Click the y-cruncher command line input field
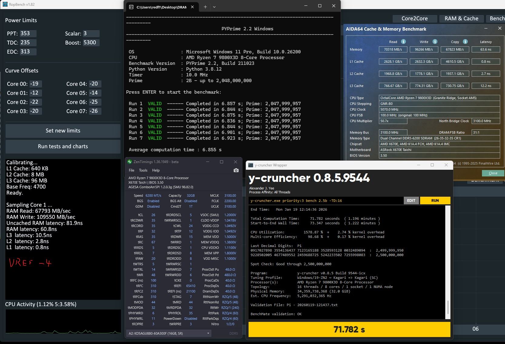 (x=326, y=201)
